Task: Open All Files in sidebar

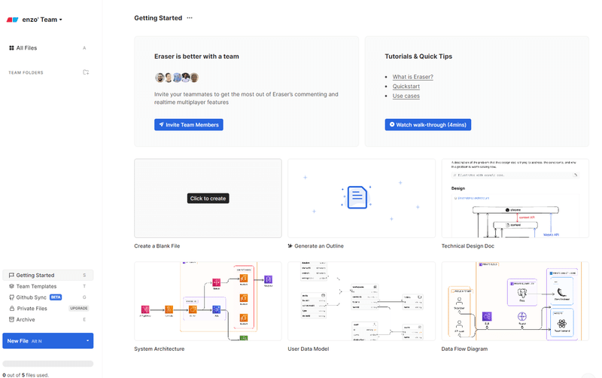Action: tap(47, 48)
